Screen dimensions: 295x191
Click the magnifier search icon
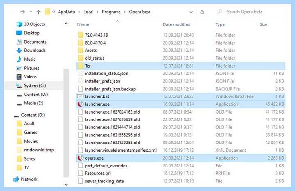[x=220, y=12]
